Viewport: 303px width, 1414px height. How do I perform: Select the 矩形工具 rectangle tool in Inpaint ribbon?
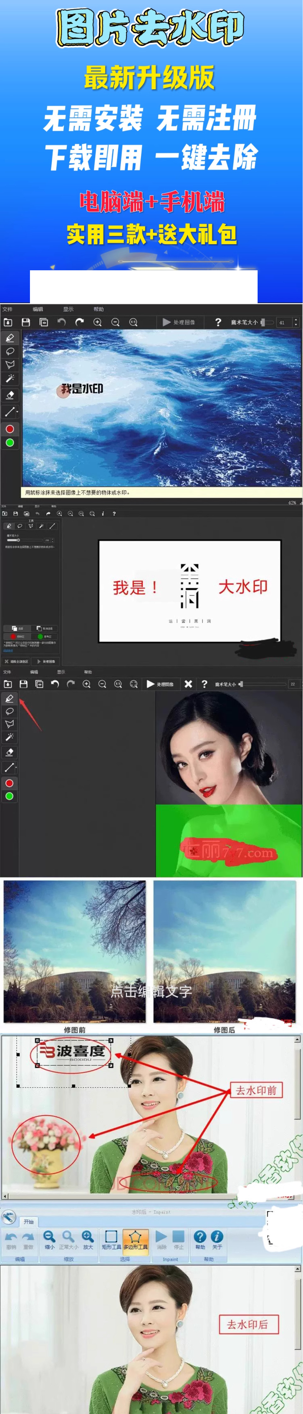[x=111, y=1238]
